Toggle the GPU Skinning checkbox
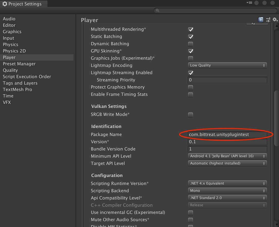 (191, 51)
